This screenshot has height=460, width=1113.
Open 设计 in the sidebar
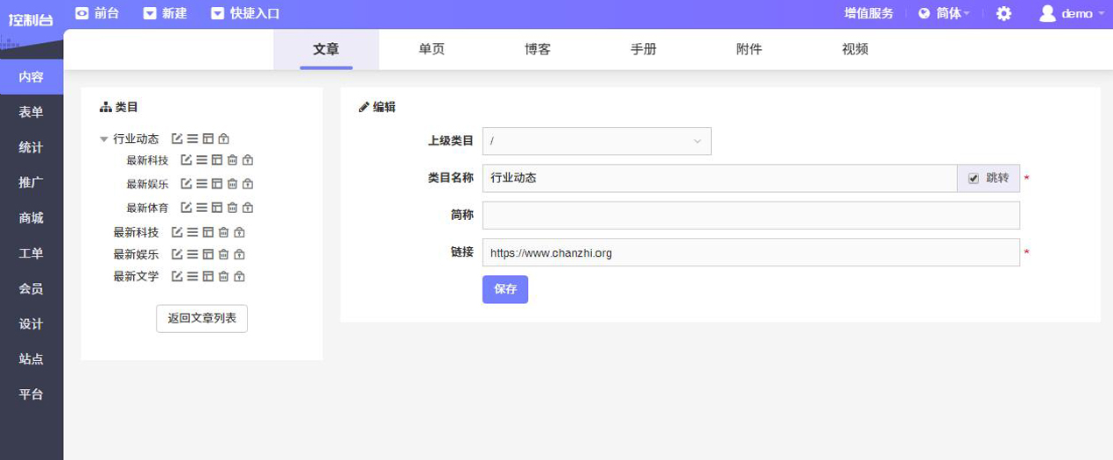(x=32, y=323)
